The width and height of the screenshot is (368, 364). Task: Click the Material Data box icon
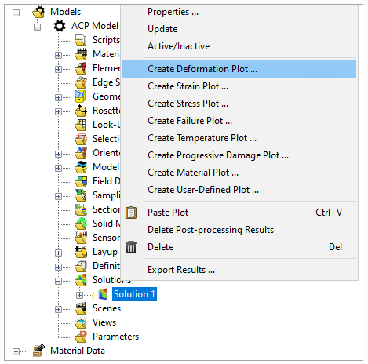(x=38, y=351)
